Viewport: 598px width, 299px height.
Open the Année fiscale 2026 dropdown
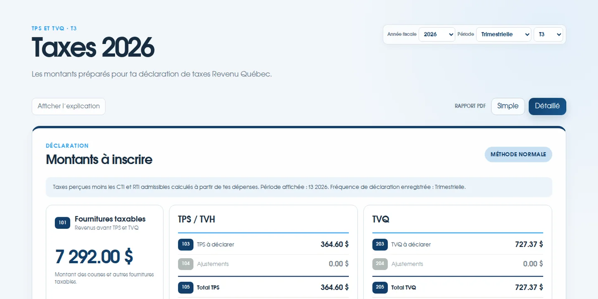coord(437,34)
